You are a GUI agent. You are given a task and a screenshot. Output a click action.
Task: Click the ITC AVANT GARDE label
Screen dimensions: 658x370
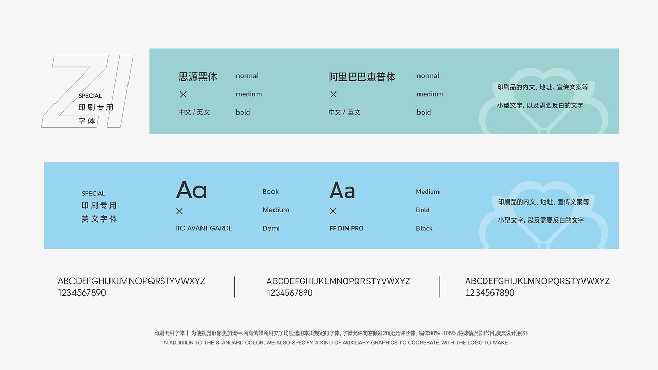[x=204, y=228]
